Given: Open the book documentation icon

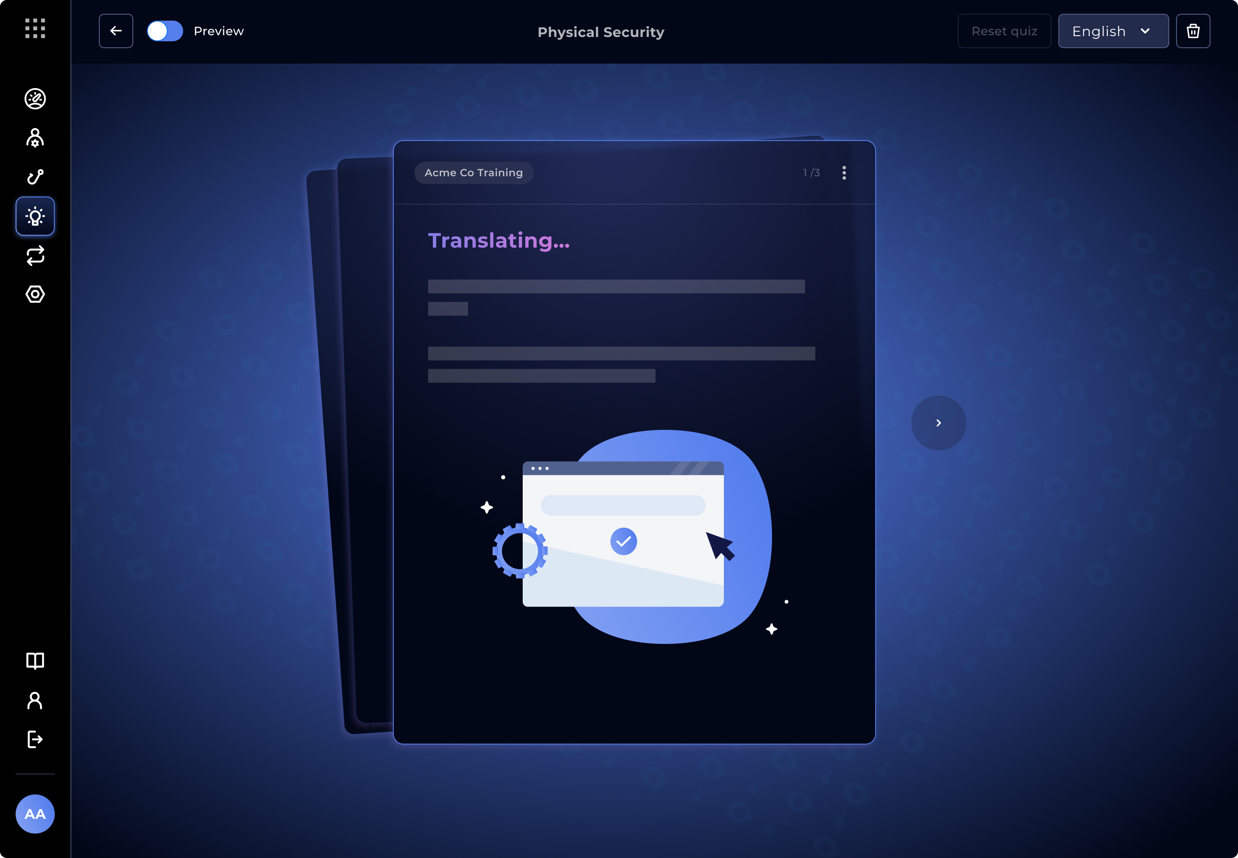Looking at the screenshot, I should coord(35,661).
